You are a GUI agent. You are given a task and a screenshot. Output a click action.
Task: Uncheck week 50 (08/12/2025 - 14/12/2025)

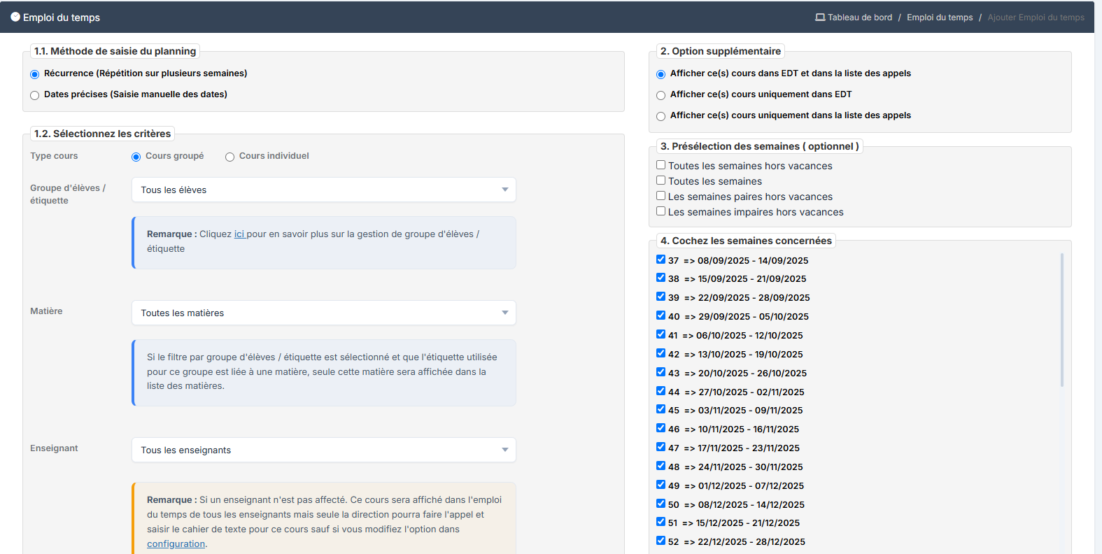[x=661, y=504]
